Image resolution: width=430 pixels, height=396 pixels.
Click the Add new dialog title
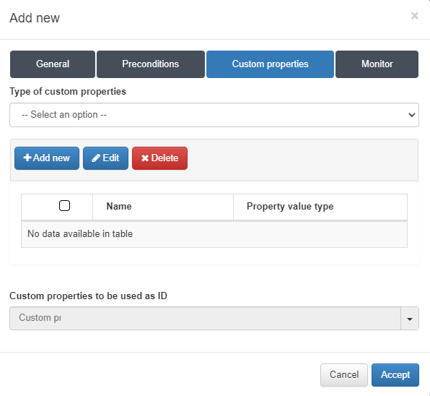pyautogui.click(x=35, y=18)
